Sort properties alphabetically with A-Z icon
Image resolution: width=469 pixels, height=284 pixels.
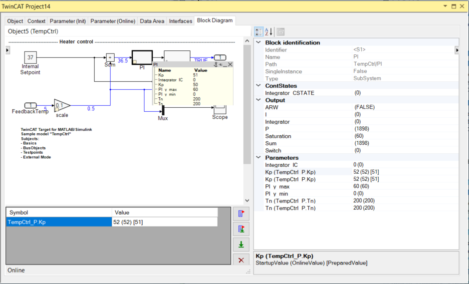[x=268, y=31]
